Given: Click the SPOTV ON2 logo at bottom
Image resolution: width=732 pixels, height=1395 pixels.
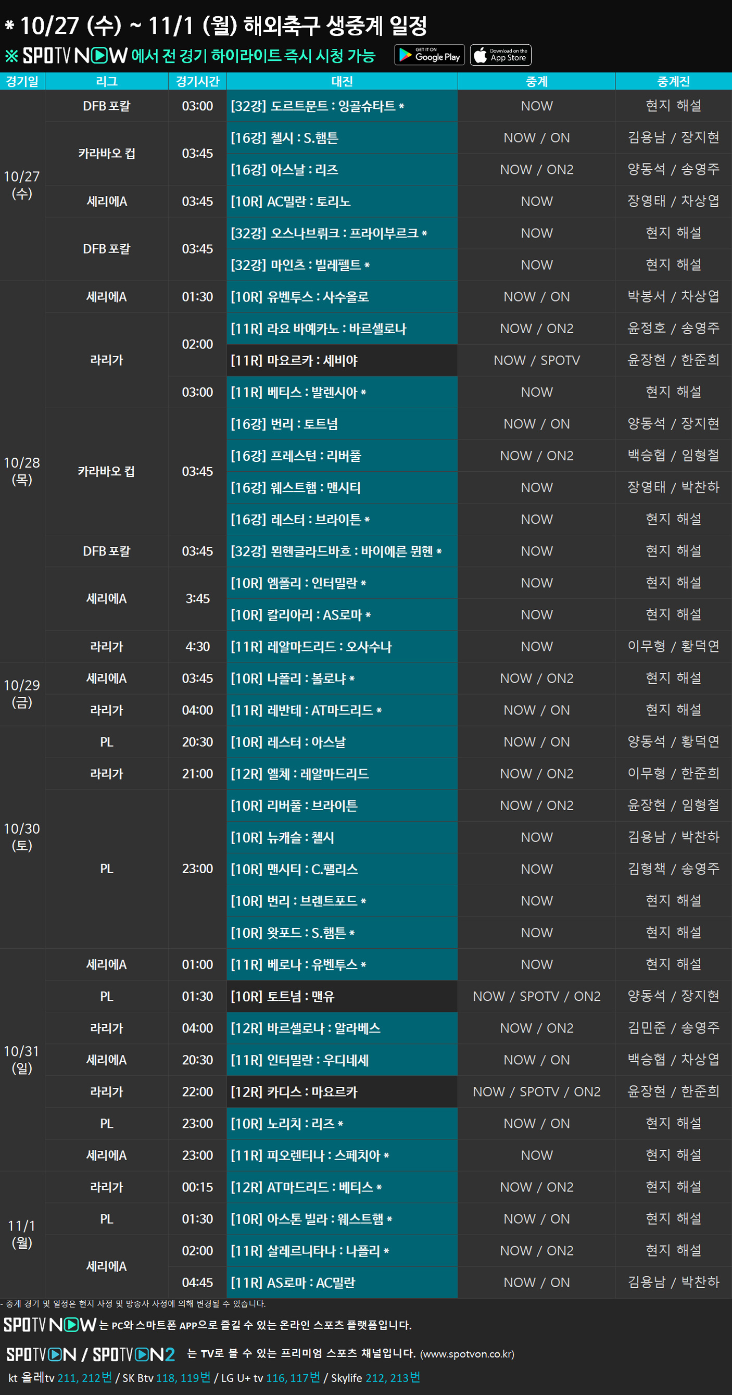Looking at the screenshot, I should coord(134,1354).
